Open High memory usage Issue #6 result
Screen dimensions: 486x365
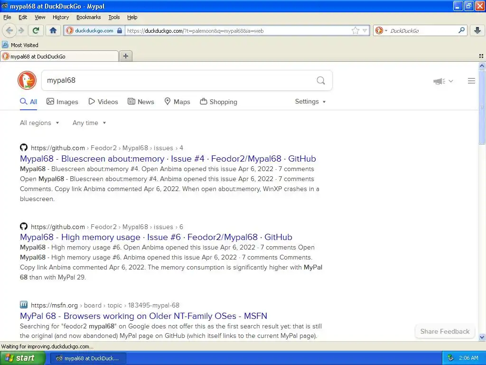(156, 237)
